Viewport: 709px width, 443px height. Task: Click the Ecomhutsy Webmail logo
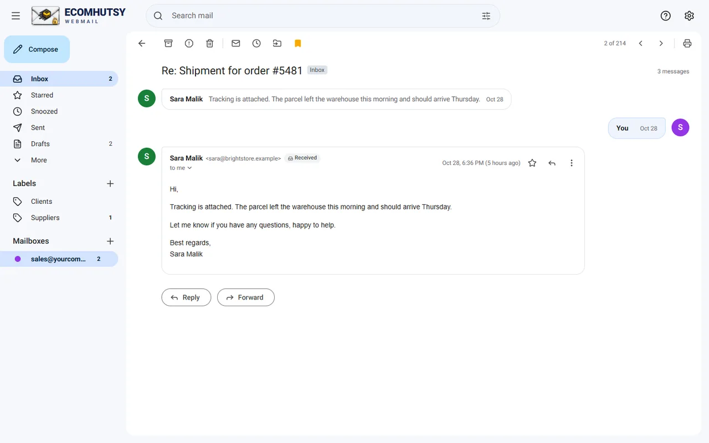tap(79, 16)
